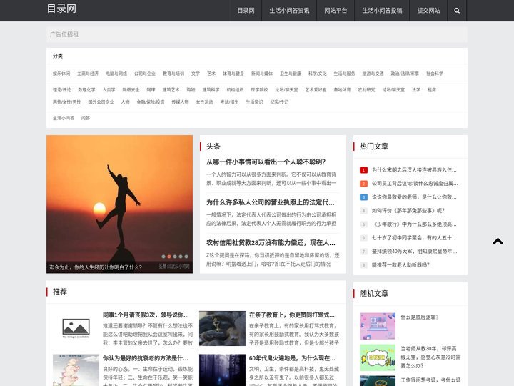This screenshot has width=514, height=386.
Task: Open the 科学/文化 category
Action: [317, 74]
